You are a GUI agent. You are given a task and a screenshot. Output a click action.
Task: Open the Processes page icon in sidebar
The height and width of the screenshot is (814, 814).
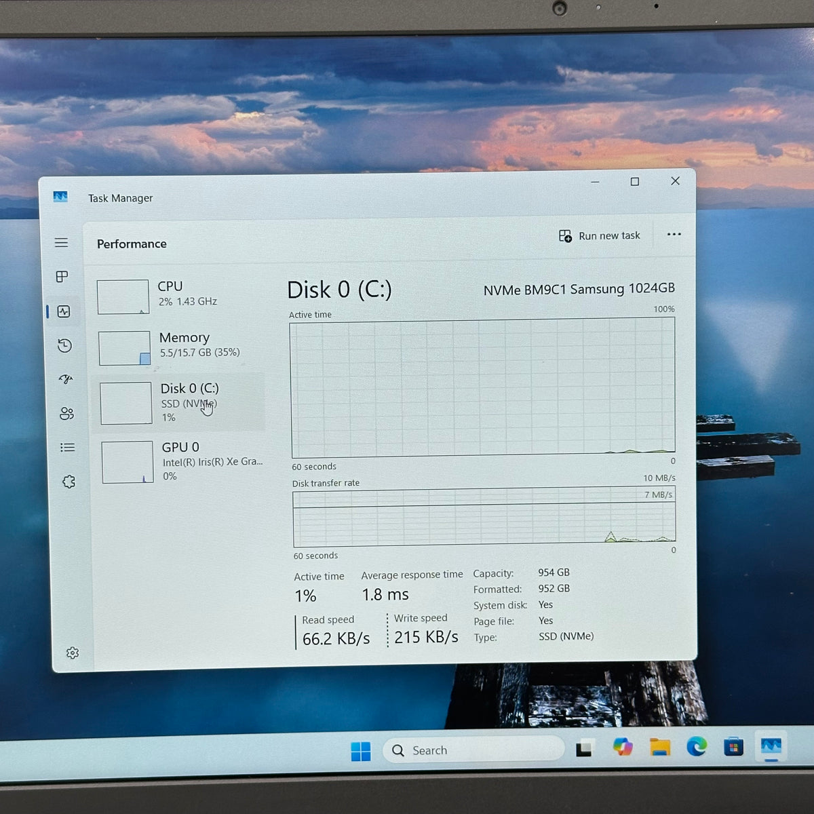tap(62, 277)
